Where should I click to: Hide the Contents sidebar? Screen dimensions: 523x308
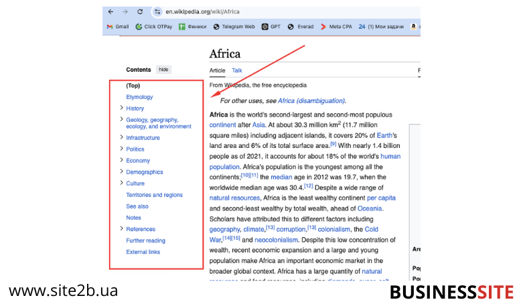click(163, 70)
